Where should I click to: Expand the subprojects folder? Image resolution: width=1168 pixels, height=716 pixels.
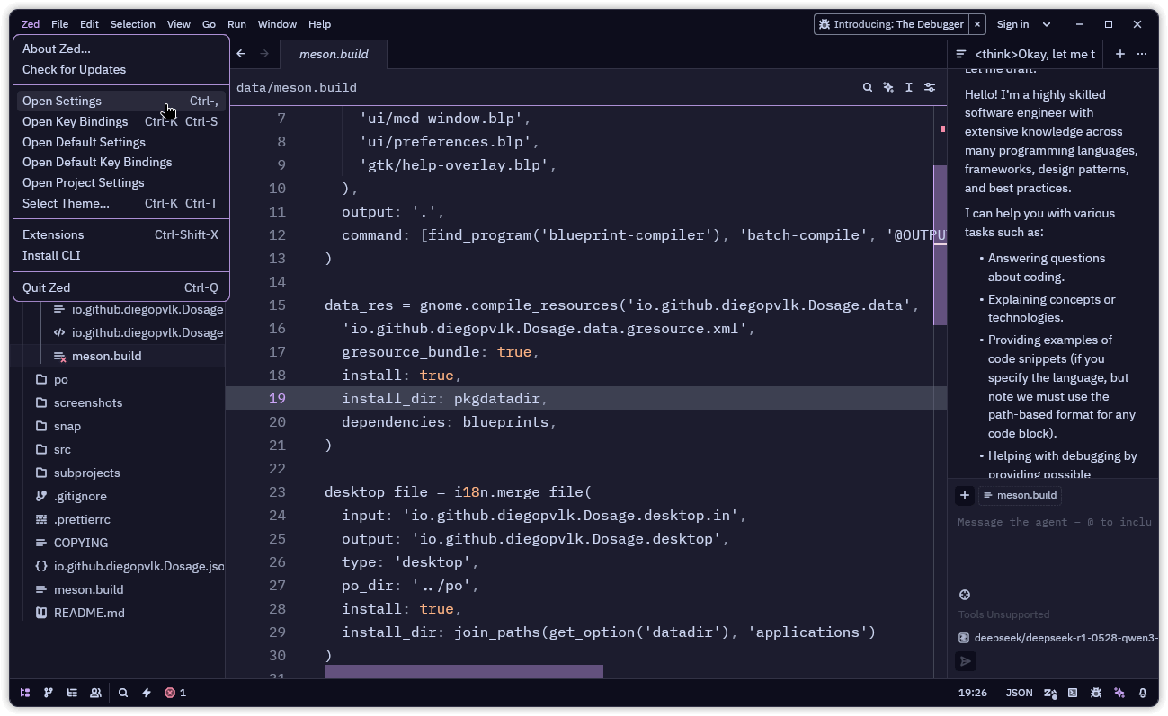(x=86, y=473)
